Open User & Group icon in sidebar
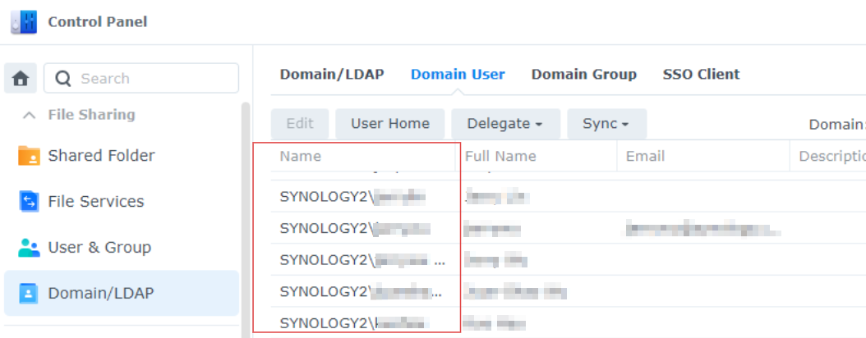The width and height of the screenshot is (866, 338). (x=29, y=248)
